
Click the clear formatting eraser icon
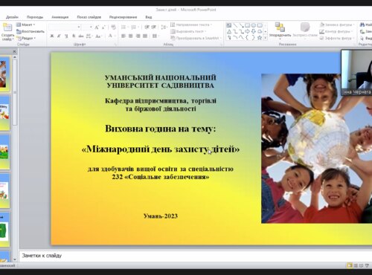[x=113, y=27]
